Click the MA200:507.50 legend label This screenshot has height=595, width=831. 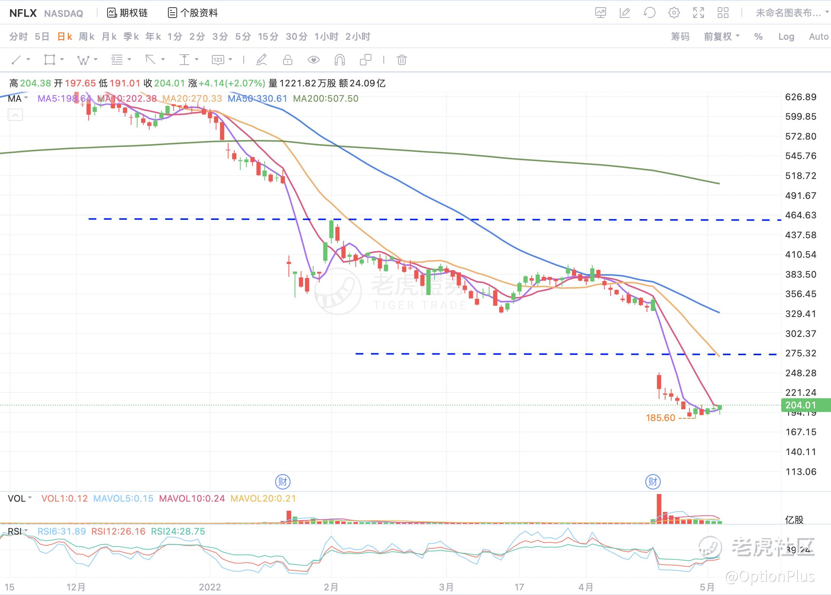(326, 99)
